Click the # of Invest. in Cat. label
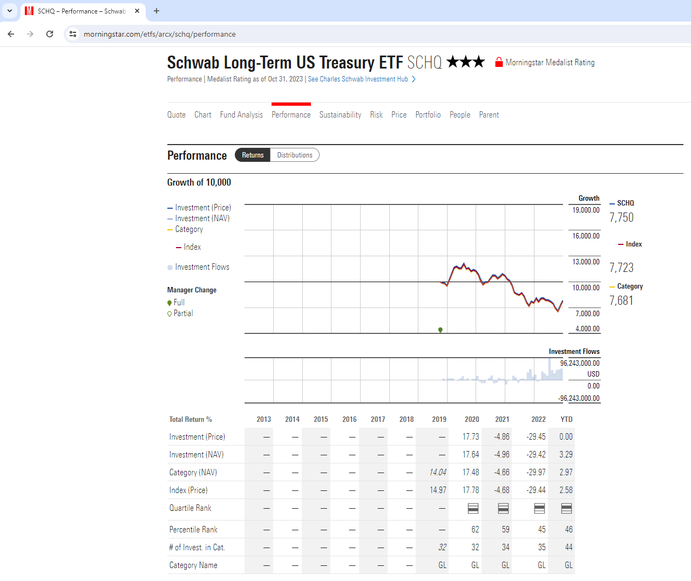Viewport: 691px width, 581px height. 197,548
